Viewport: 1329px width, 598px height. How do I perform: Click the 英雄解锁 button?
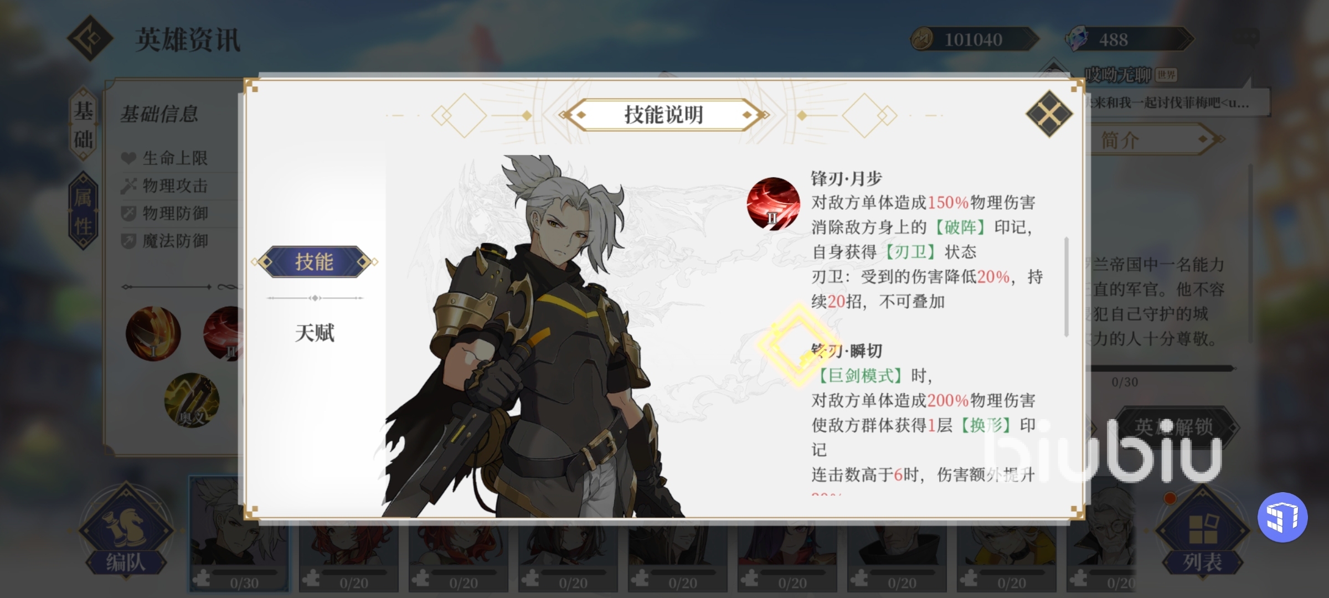1173,427
